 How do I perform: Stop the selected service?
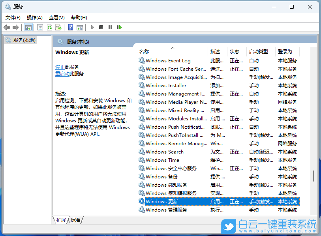pos(101,27)
